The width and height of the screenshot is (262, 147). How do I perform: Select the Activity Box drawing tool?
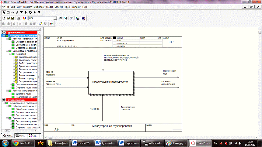[x=8, y=12]
